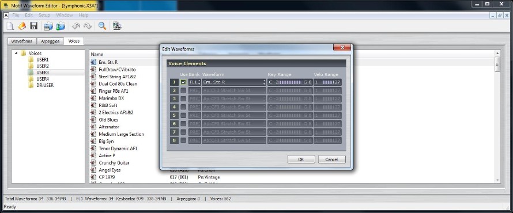This screenshot has width=513, height=213.
Task: Click element 1 Key Range slider
Action: click(x=290, y=82)
